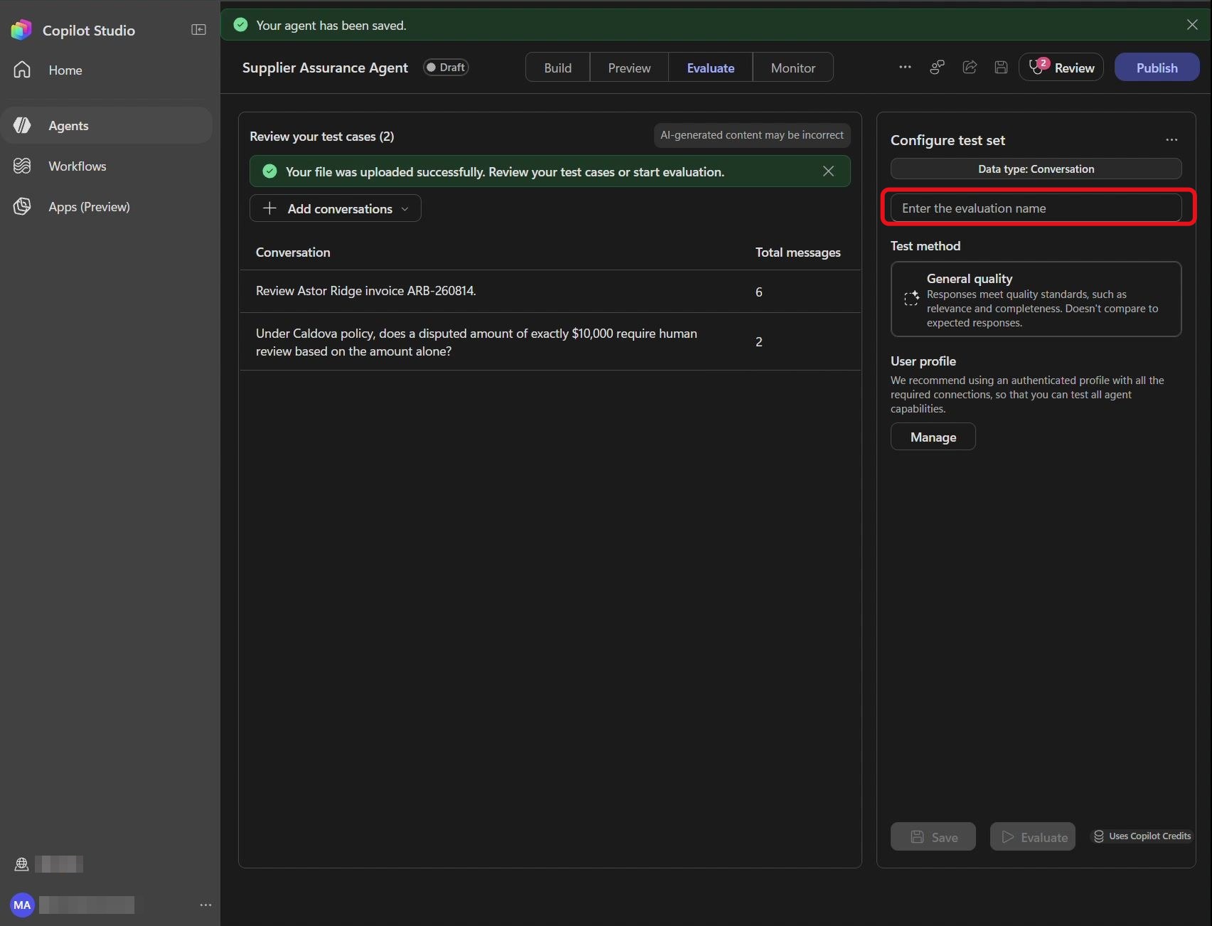1212x926 pixels.
Task: Open the top toolbar more options ellipsis
Action: (x=905, y=67)
